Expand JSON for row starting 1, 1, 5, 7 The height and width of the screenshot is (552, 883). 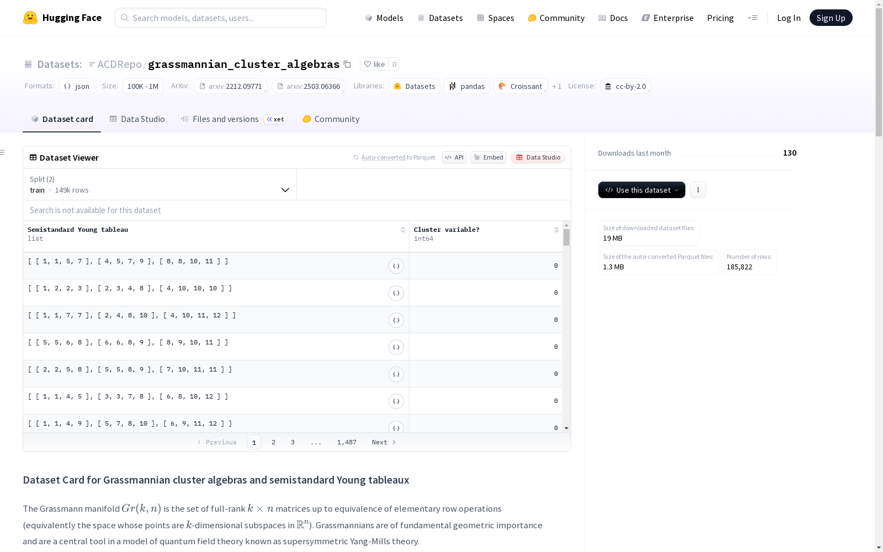coord(396,266)
